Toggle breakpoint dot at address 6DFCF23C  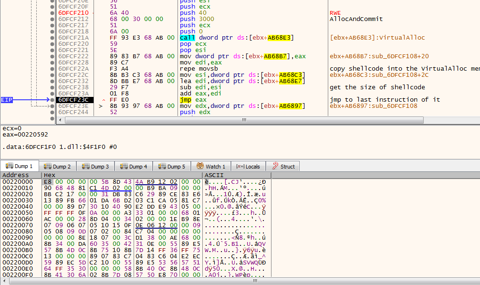[52, 100]
